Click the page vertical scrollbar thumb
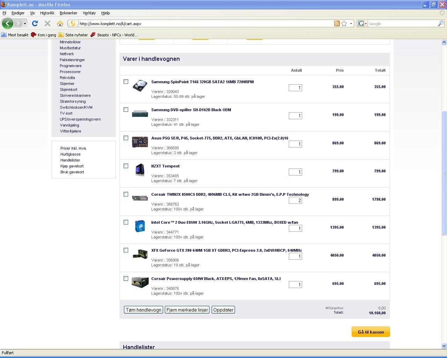This screenshot has height=358, width=447. tap(444, 173)
